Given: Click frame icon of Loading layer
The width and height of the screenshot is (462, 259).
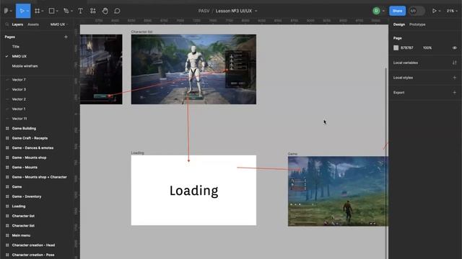Looking at the screenshot, I should 7,206.
